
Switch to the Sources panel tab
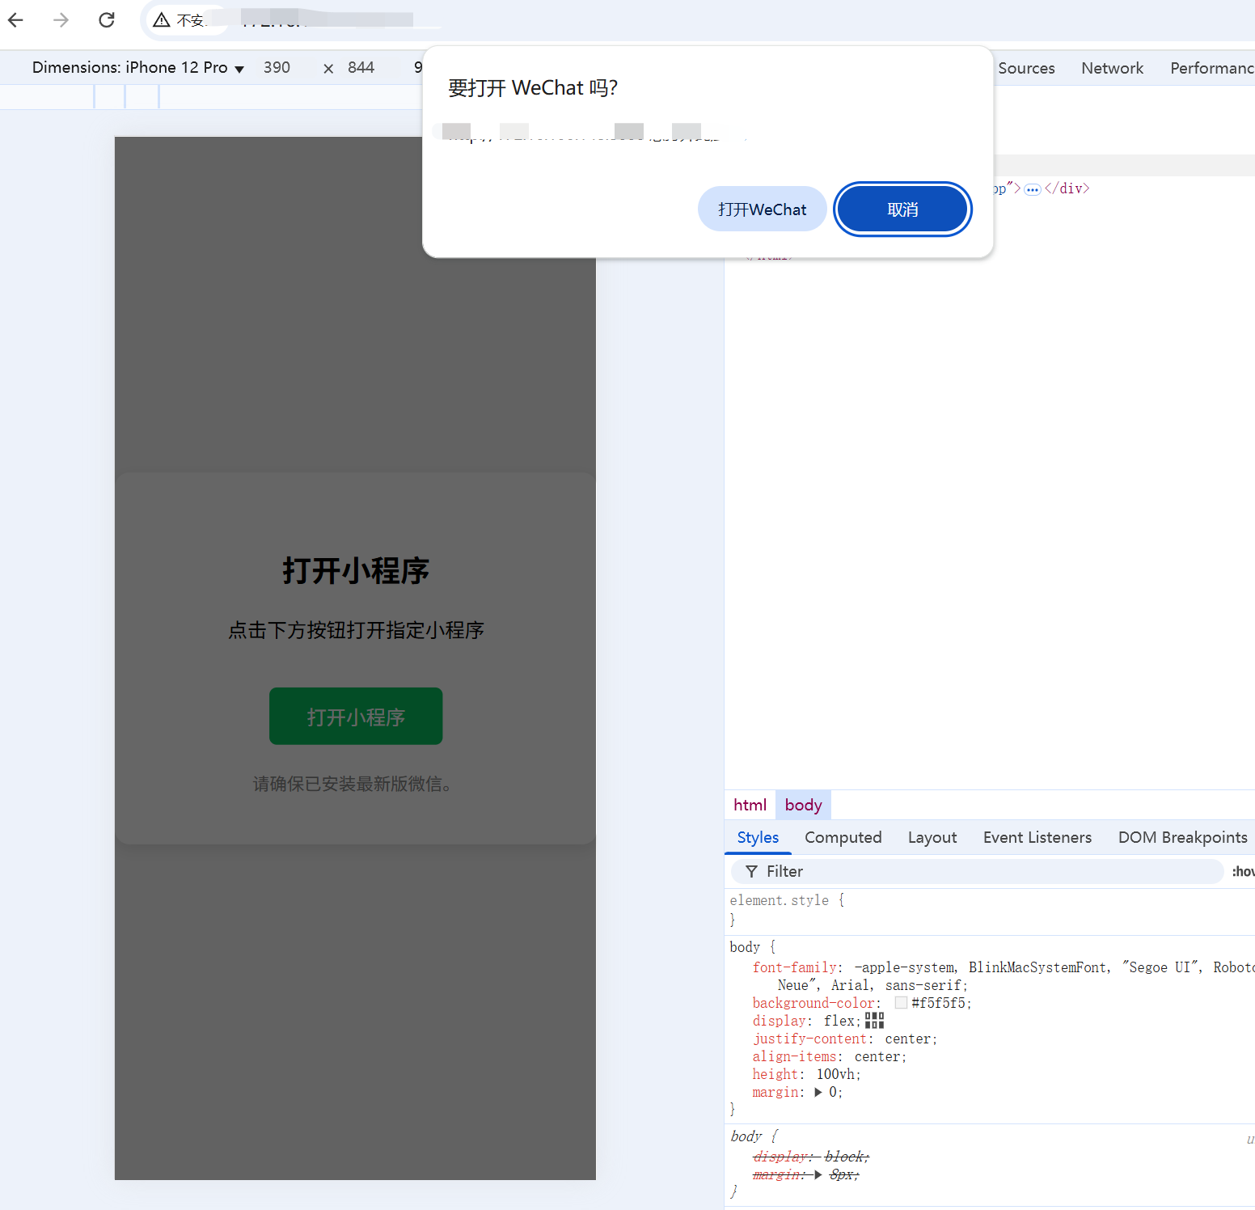[1026, 69]
